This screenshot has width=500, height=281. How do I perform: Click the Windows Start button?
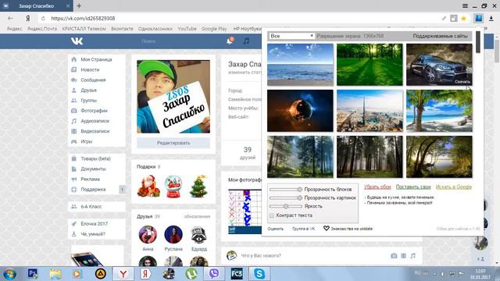pos(9,274)
